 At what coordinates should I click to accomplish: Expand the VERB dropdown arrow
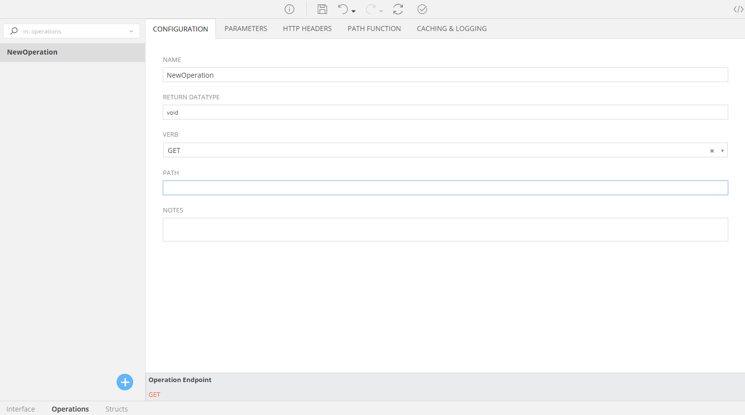(722, 151)
